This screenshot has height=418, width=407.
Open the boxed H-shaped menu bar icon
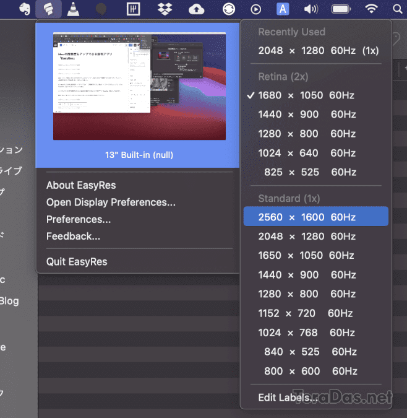[133, 9]
